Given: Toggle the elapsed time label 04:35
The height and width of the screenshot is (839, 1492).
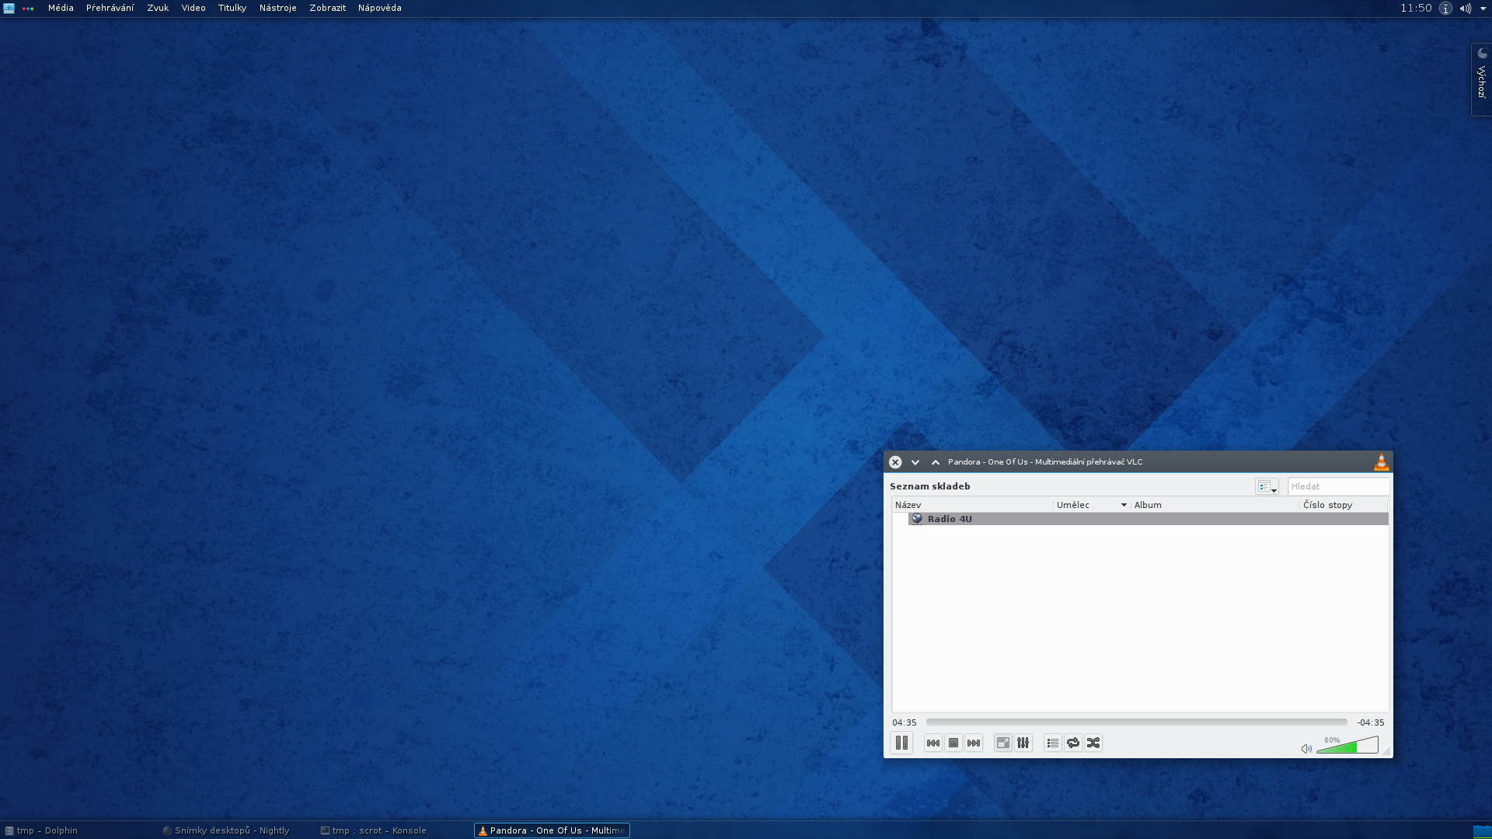Looking at the screenshot, I should point(905,722).
